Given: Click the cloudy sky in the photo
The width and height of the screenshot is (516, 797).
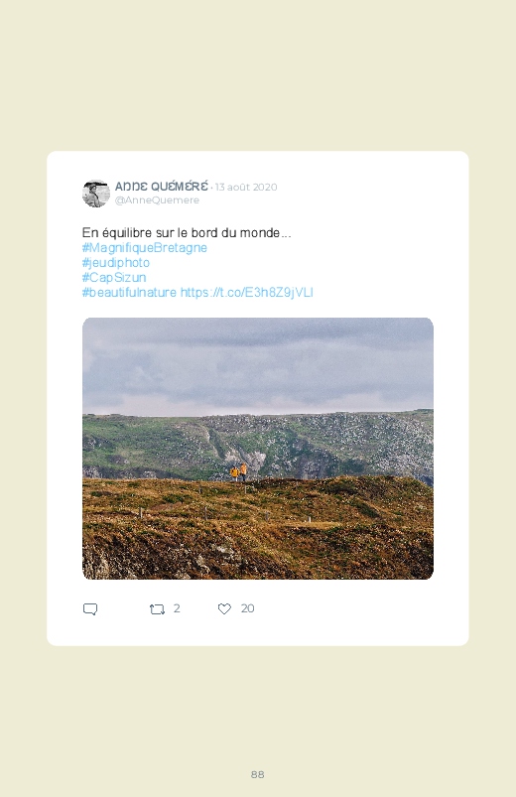Looking at the screenshot, I should click(258, 363).
